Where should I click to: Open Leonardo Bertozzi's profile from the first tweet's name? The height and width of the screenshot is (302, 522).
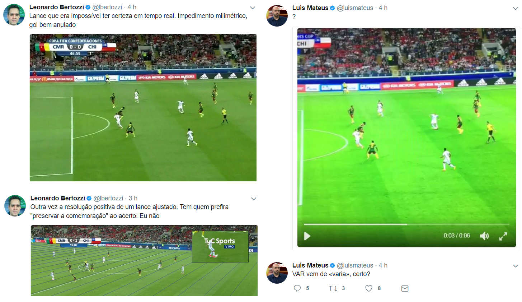[57, 7]
